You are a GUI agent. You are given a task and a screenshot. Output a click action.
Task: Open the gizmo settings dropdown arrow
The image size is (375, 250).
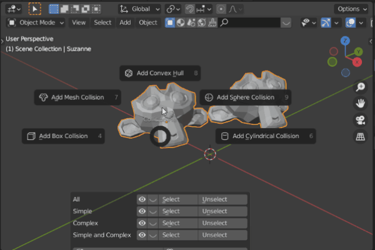[x=336, y=23]
